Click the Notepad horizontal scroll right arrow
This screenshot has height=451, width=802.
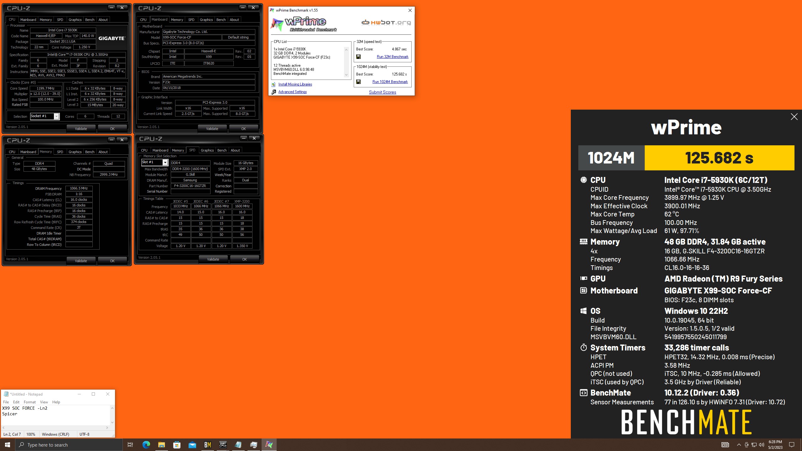pyautogui.click(x=107, y=428)
